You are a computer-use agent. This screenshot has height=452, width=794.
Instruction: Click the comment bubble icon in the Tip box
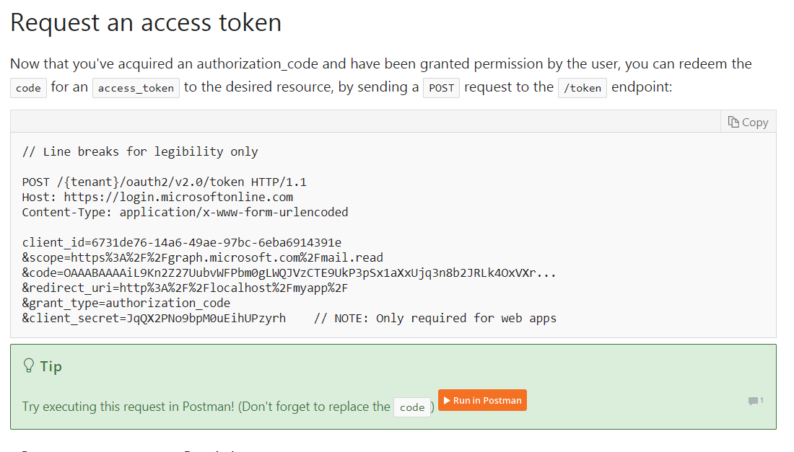754,401
